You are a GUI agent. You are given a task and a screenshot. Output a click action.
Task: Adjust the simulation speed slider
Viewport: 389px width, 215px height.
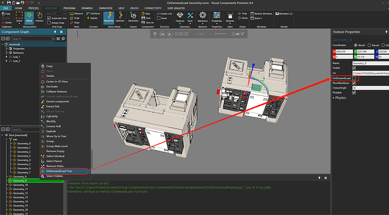click(220, 34)
